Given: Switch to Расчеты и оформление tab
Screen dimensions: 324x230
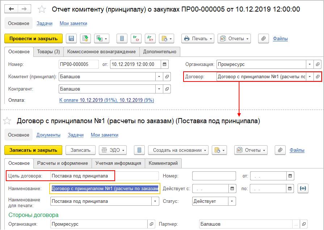Looking at the screenshot, I should click(63, 163).
